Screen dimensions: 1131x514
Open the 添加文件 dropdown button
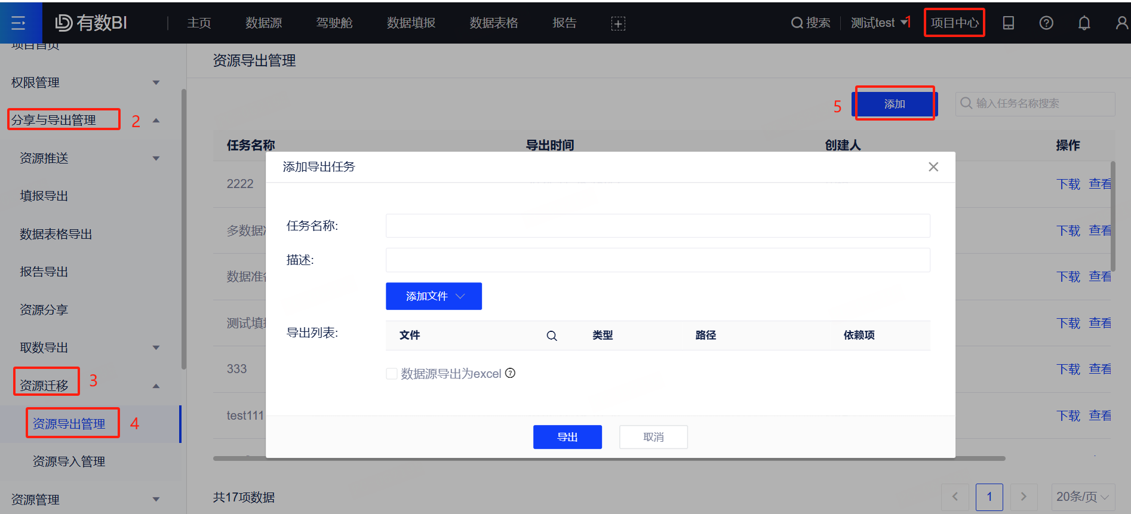pyautogui.click(x=434, y=296)
